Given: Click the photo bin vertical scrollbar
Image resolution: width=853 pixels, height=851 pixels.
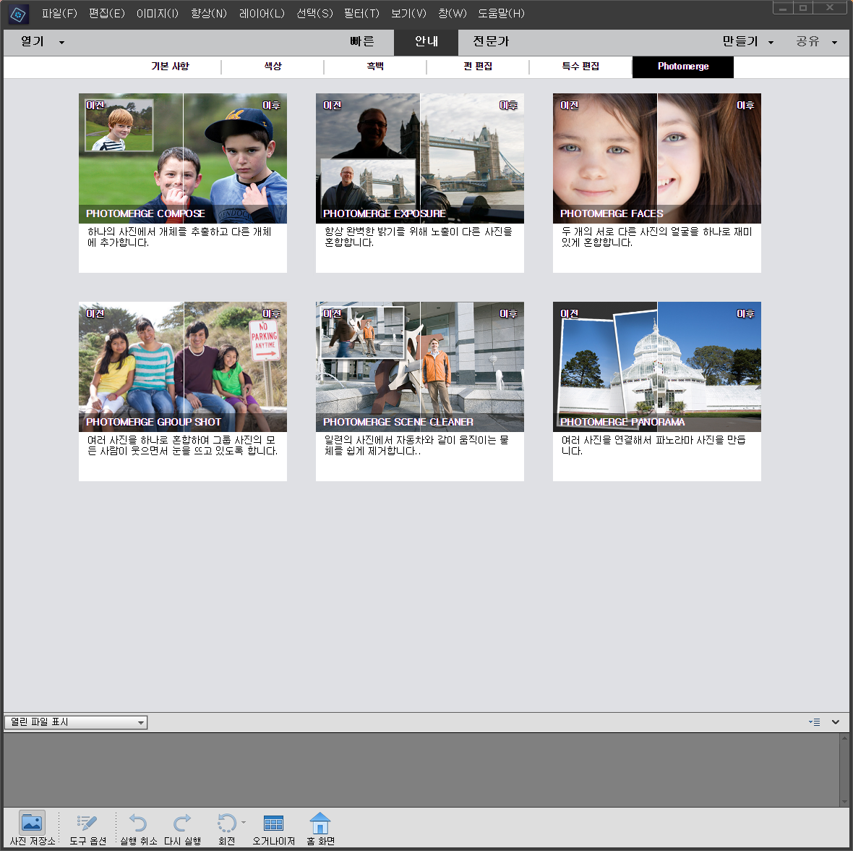Looking at the screenshot, I should coord(844,770).
